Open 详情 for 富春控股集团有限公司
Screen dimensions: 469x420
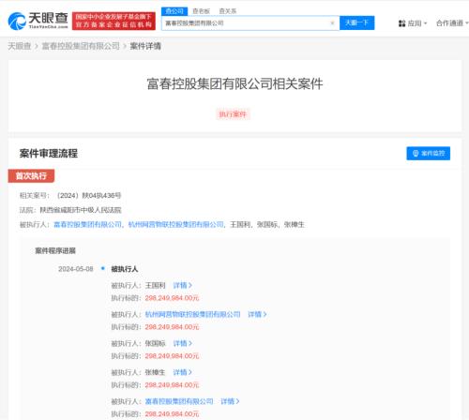coord(230,401)
